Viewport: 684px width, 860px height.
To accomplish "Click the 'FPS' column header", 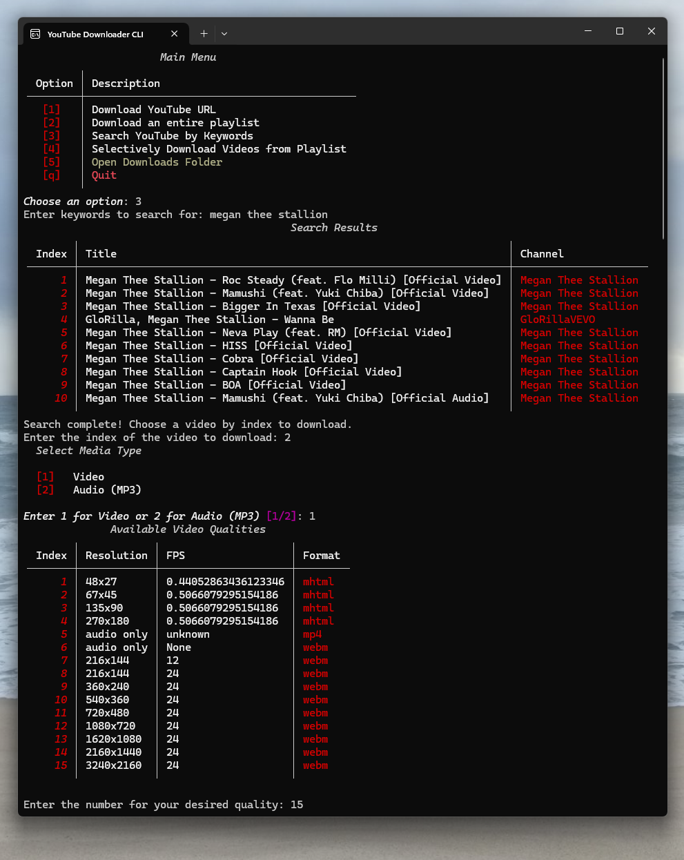I will (x=175, y=556).
